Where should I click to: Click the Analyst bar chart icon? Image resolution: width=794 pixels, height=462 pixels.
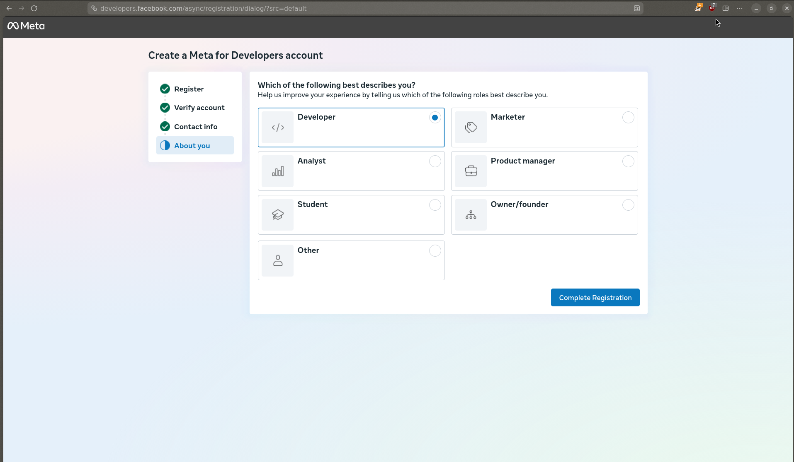click(278, 171)
